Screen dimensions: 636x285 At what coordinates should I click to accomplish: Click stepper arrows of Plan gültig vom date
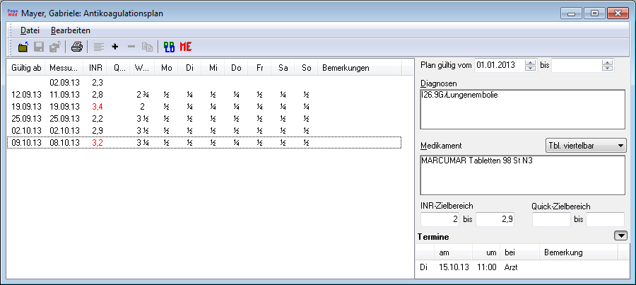[531, 66]
